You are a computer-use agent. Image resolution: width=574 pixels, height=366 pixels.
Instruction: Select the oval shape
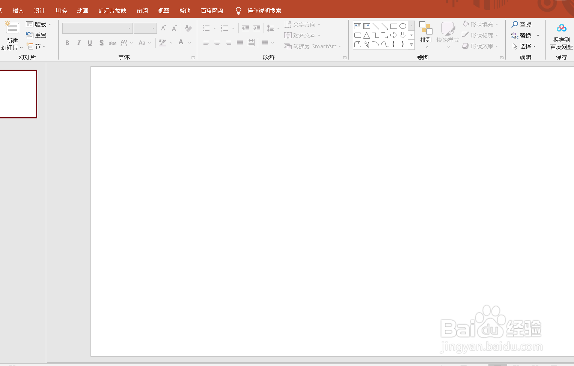pyautogui.click(x=403, y=26)
